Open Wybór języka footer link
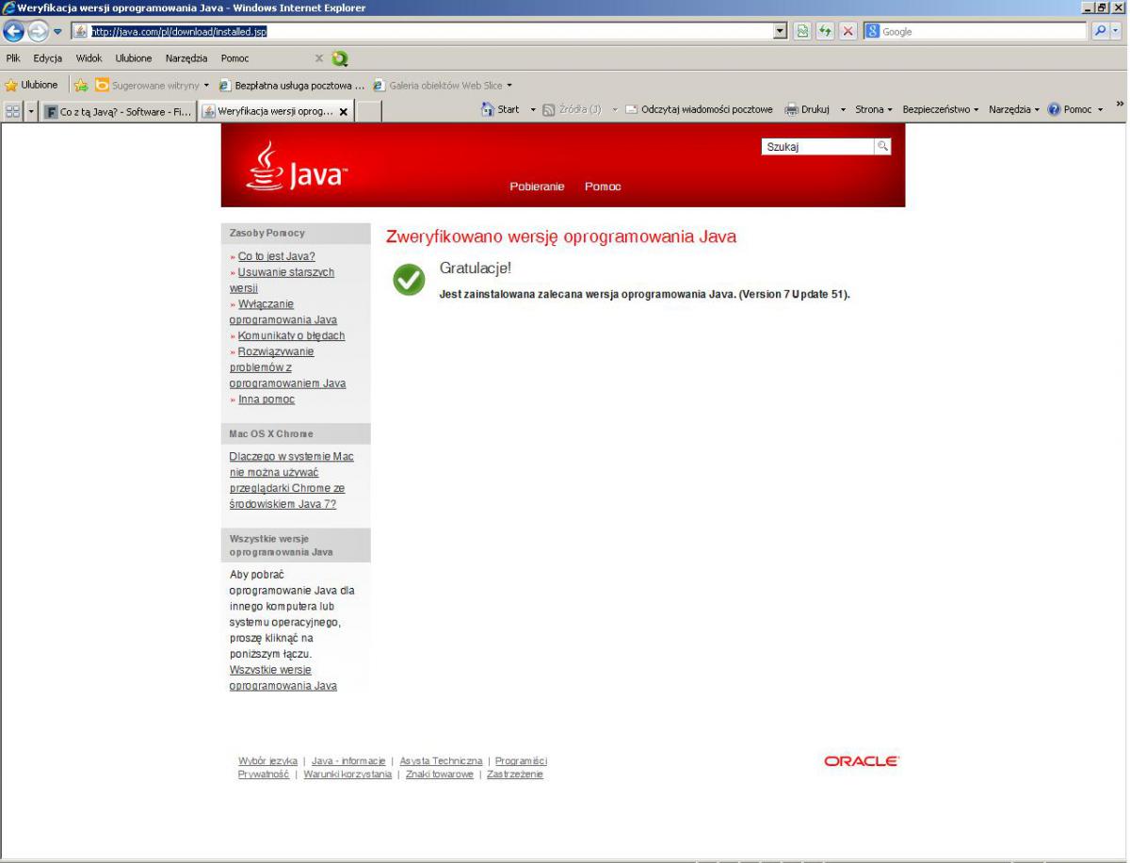 pyautogui.click(x=268, y=761)
